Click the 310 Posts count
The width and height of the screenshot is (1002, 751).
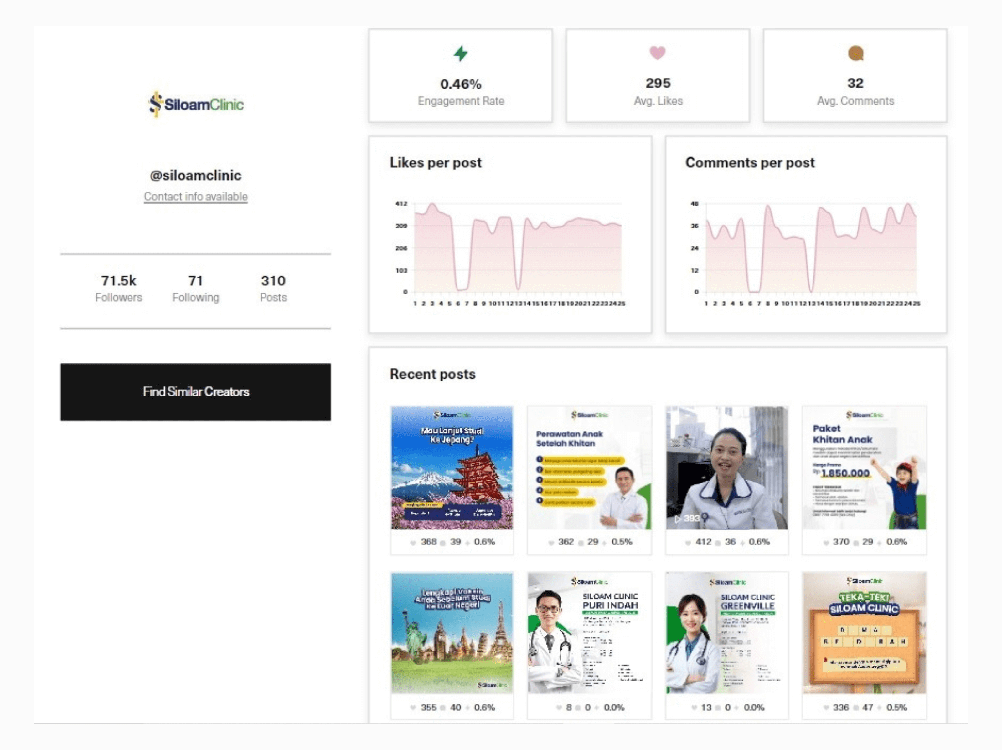(x=273, y=281)
